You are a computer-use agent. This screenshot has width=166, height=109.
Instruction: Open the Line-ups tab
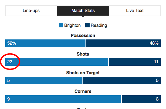(31, 11)
